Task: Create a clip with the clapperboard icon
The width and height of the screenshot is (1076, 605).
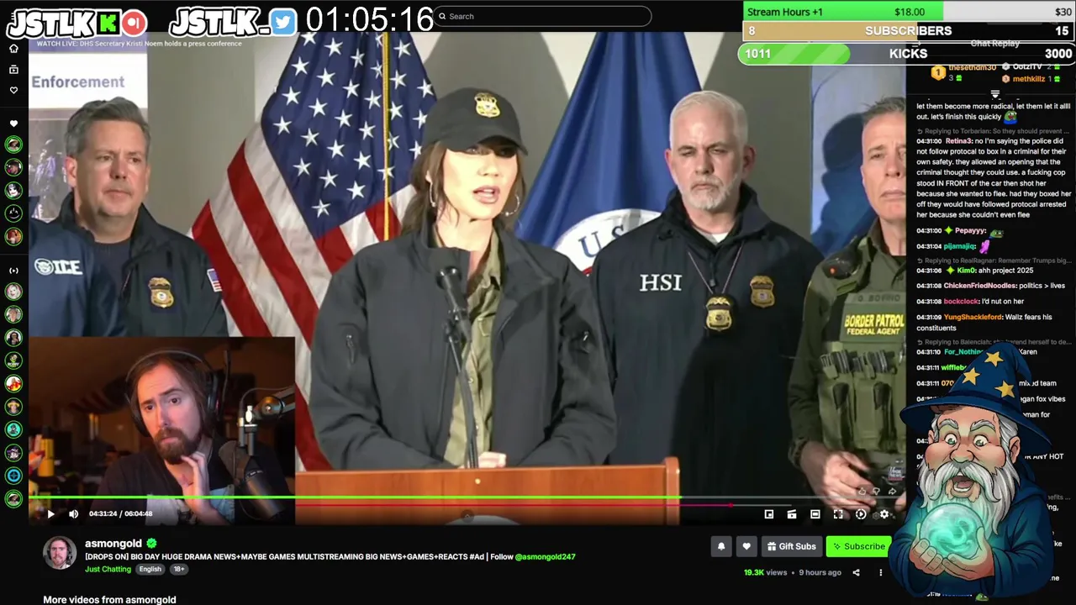Action: point(792,514)
